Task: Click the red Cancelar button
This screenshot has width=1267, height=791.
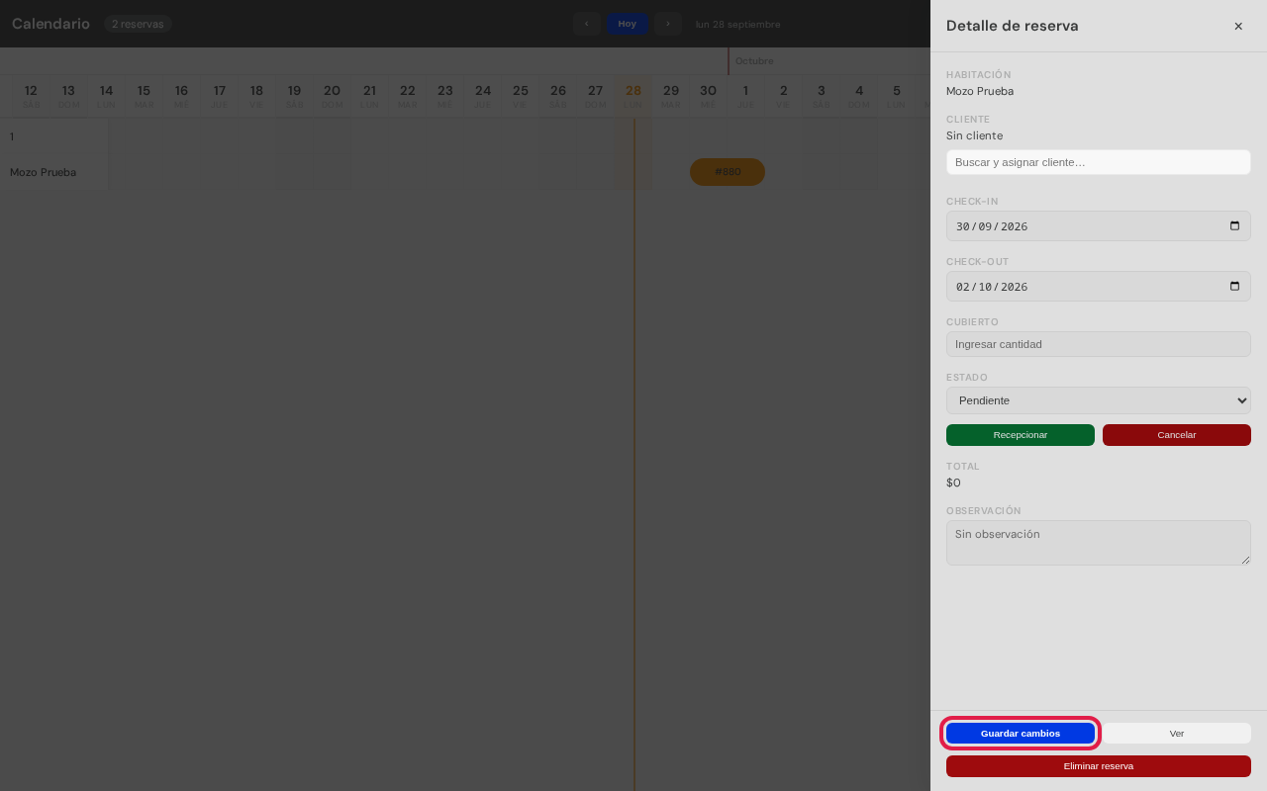Action: click(1177, 435)
